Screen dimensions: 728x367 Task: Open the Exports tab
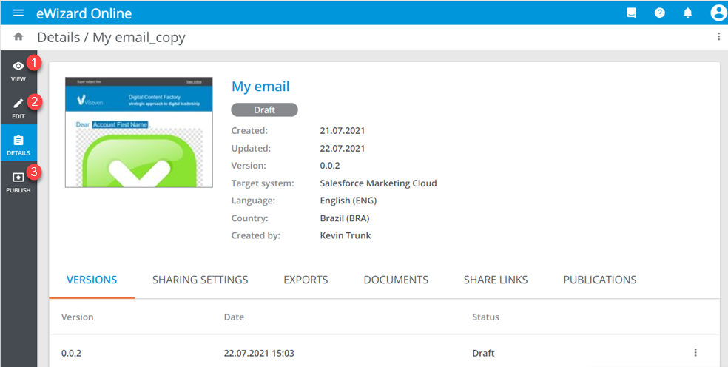pos(306,280)
